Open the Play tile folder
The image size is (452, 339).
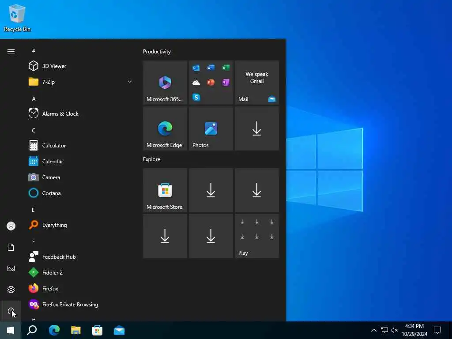(257, 236)
